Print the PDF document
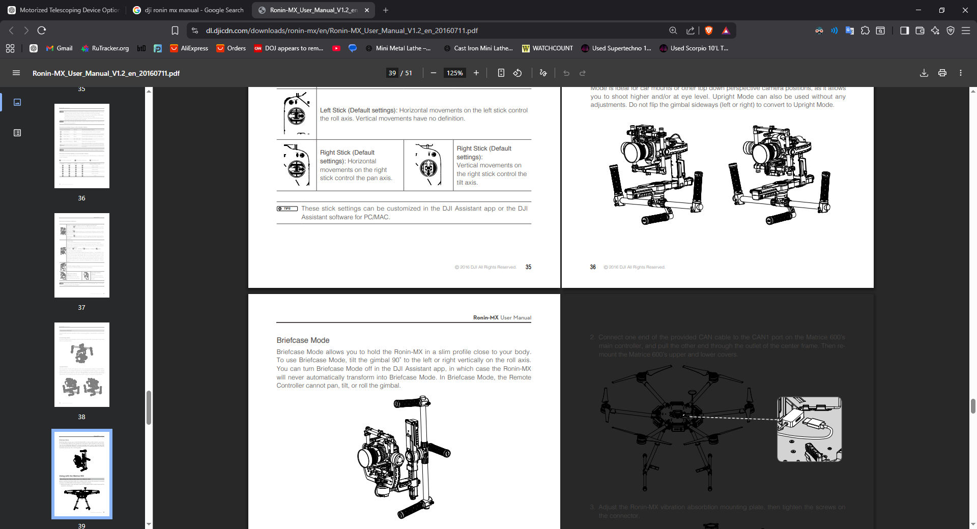The image size is (977, 529). tap(942, 73)
